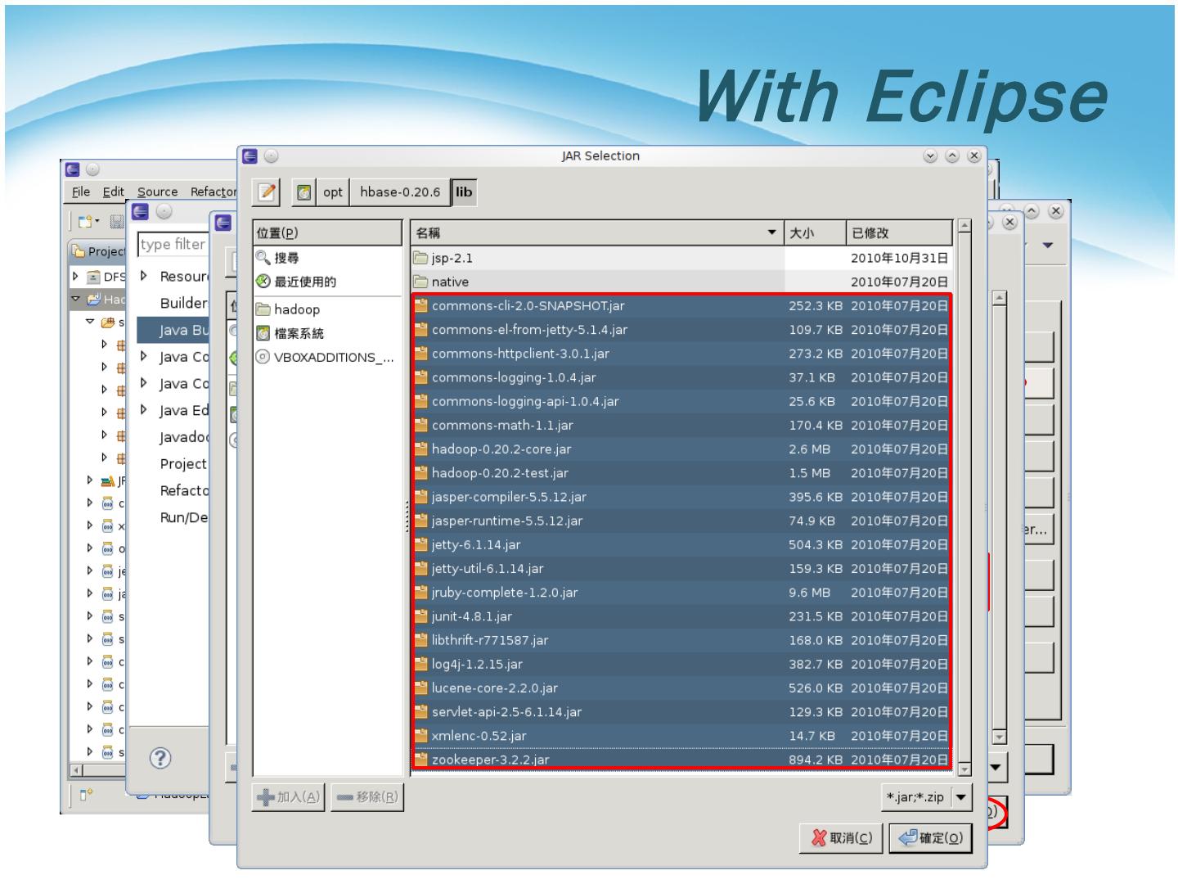Click the file list scrollbar up arrow
The width and height of the screenshot is (1178, 884).
pos(964,226)
